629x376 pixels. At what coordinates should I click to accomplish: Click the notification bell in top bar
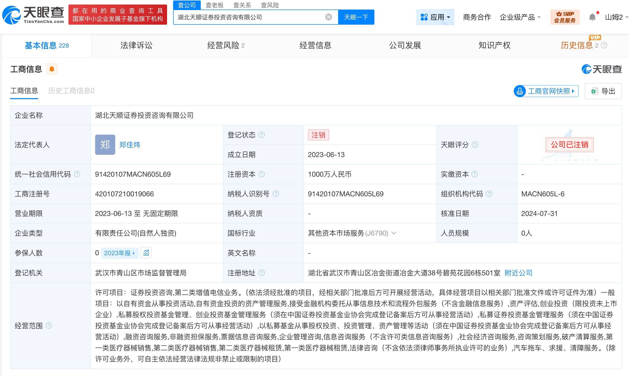click(x=592, y=17)
